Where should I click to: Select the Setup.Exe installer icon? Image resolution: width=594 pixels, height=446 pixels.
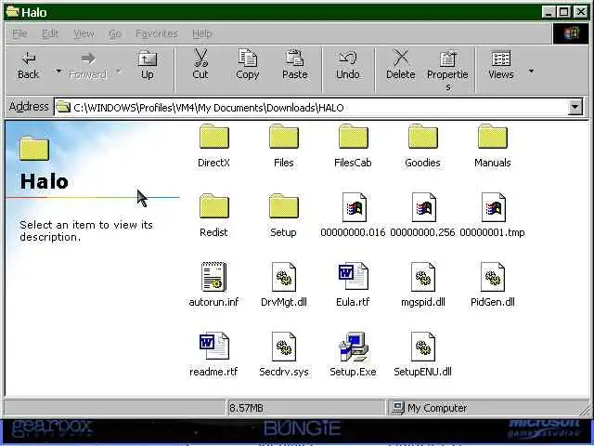click(x=353, y=347)
